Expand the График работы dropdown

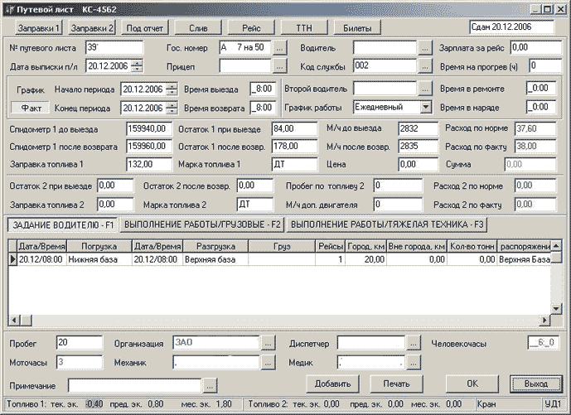coord(426,107)
